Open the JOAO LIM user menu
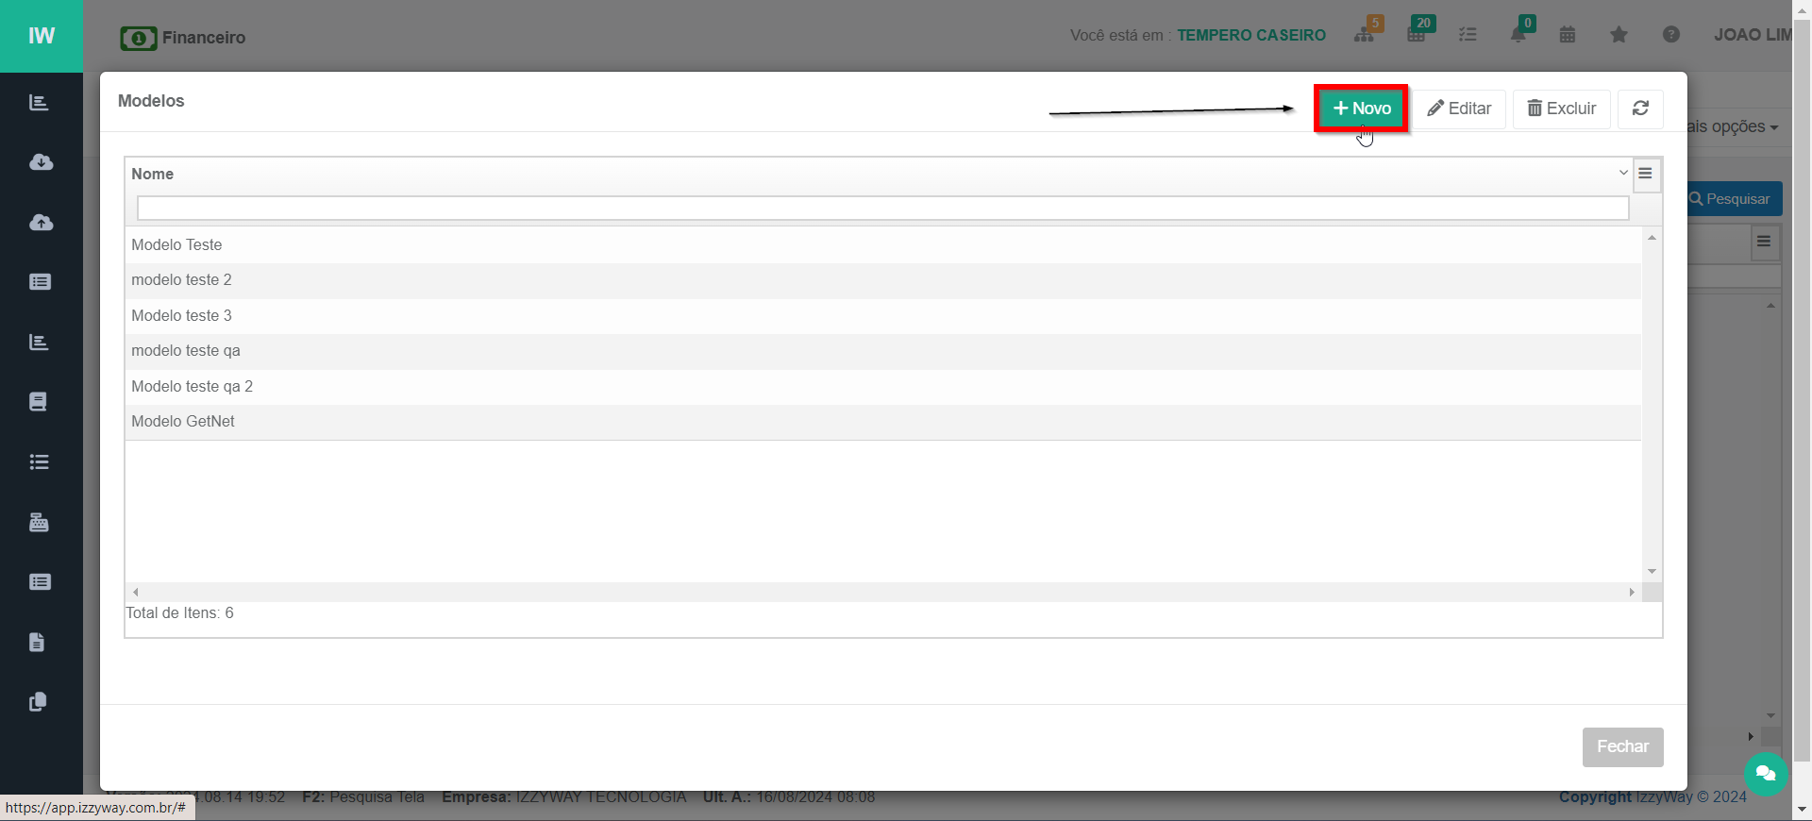The image size is (1812, 821). [1753, 35]
